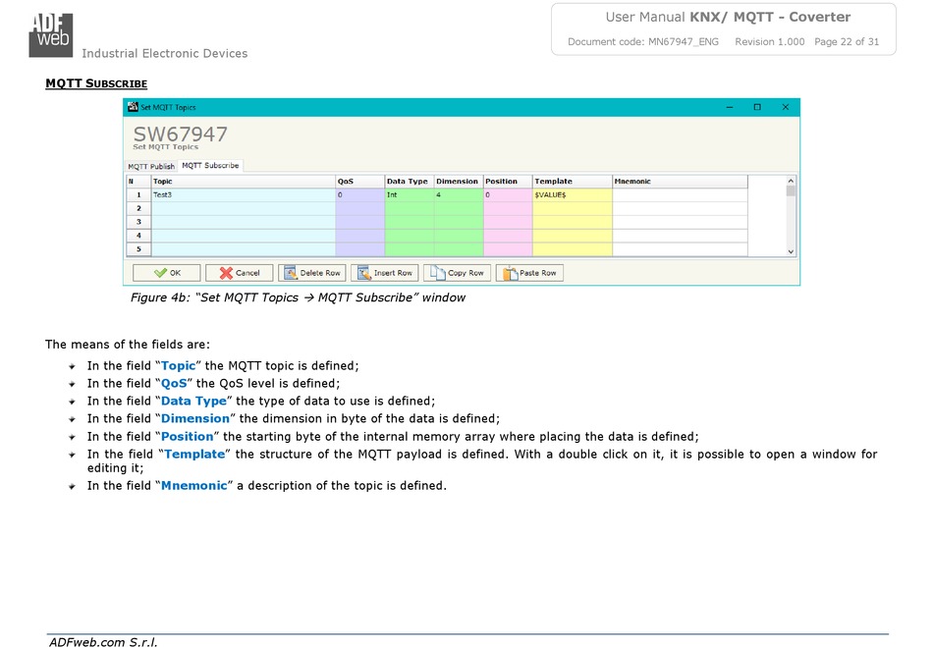Select the MQTT Subscribe tab
Image resolution: width=933 pixels, height=647 pixels.
pyautogui.click(x=210, y=166)
